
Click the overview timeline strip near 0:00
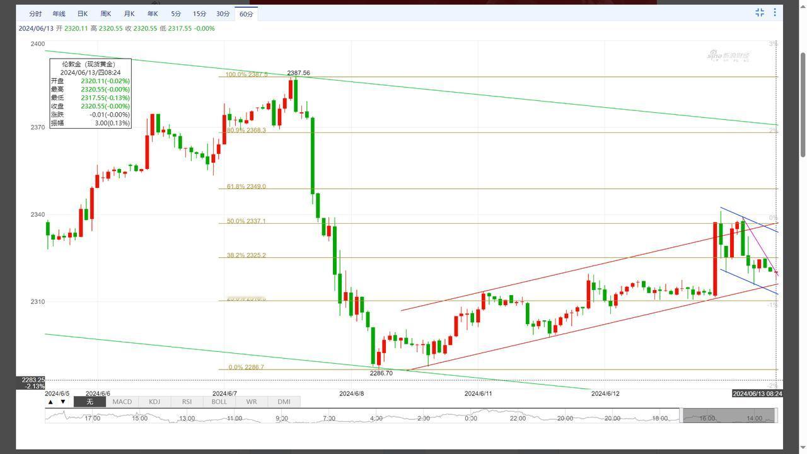click(471, 418)
